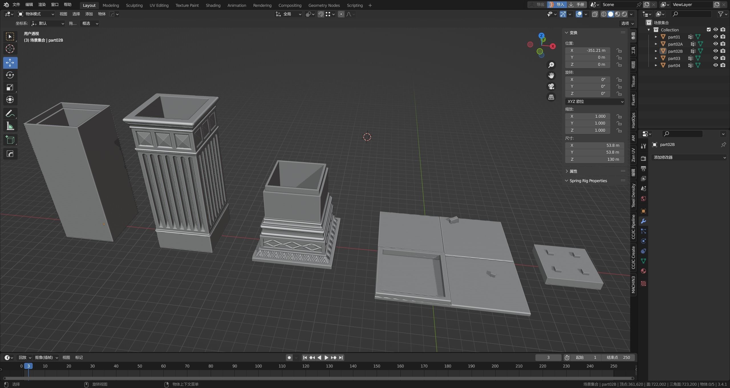730x388 pixels.
Task: Select the Scale tool
Action: 10,87
